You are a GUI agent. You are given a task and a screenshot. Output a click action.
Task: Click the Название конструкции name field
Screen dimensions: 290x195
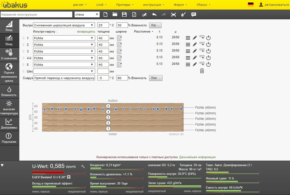[36, 14]
